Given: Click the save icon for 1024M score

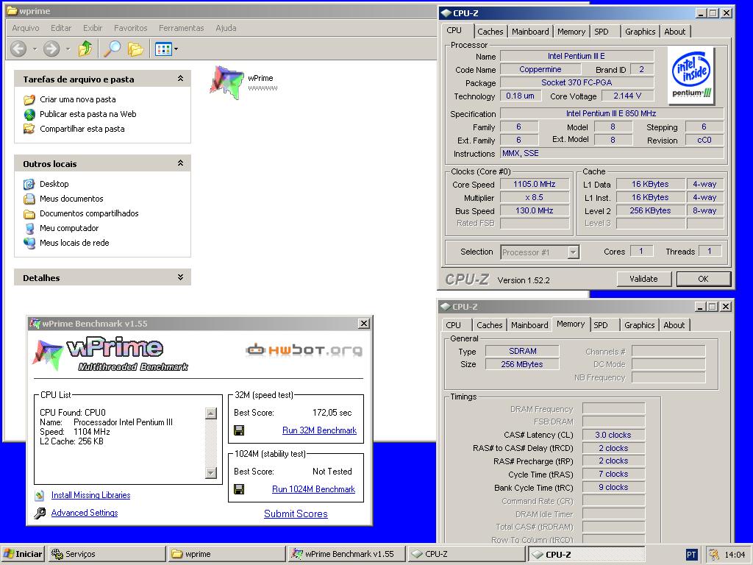Looking at the screenshot, I should (239, 489).
